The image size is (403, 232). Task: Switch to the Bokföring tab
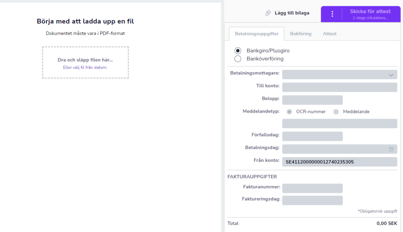300,34
